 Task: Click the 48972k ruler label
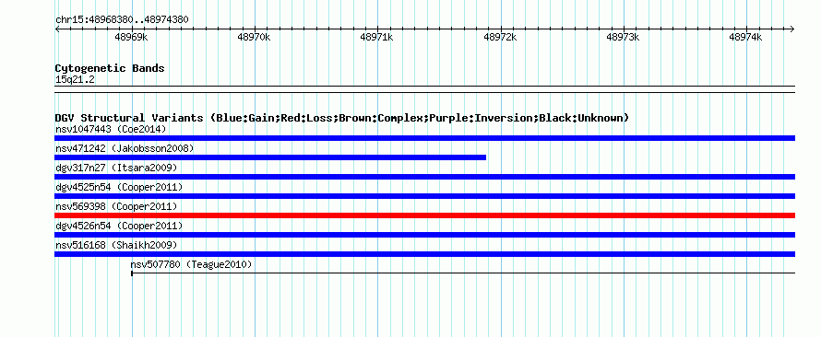point(500,37)
